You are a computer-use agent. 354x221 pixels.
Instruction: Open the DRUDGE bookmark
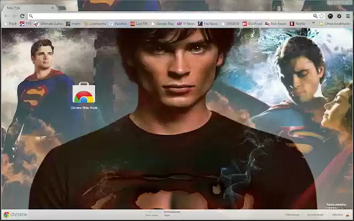click(x=231, y=24)
